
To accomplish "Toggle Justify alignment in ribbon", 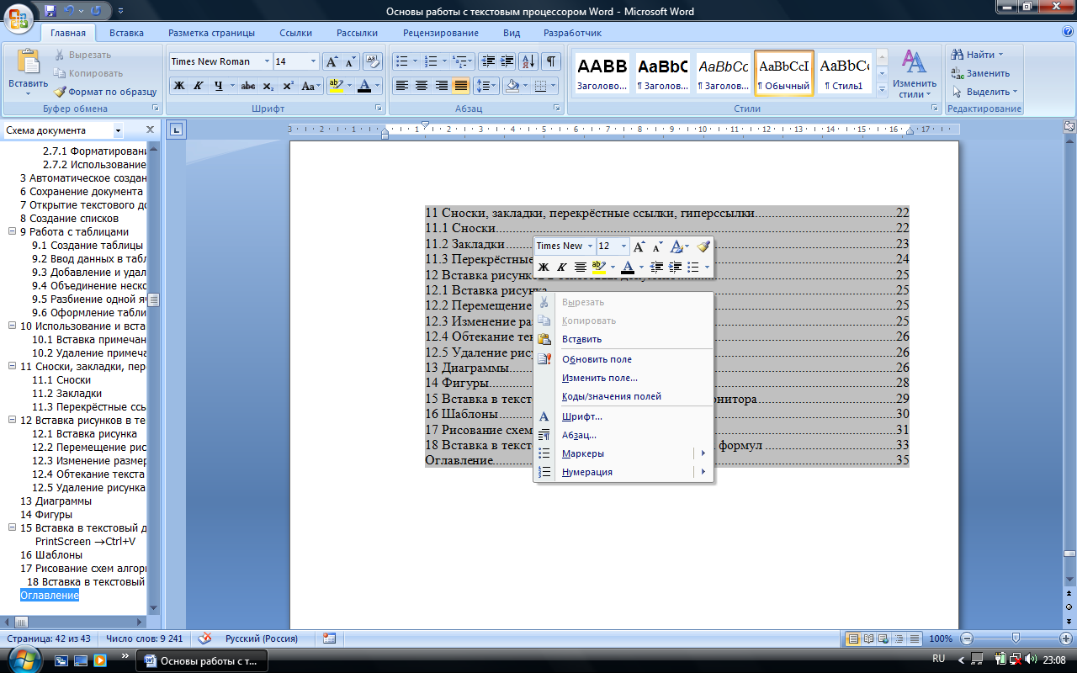I will click(x=460, y=86).
